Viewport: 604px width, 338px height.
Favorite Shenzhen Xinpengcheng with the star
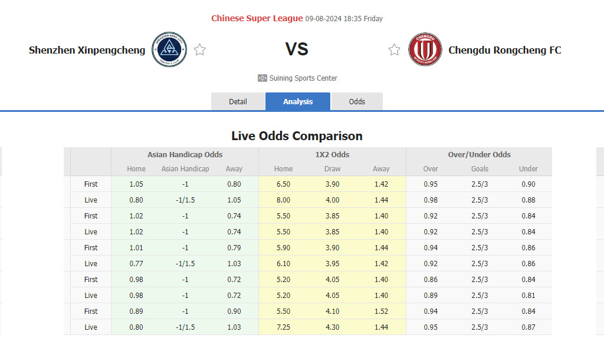coord(200,50)
